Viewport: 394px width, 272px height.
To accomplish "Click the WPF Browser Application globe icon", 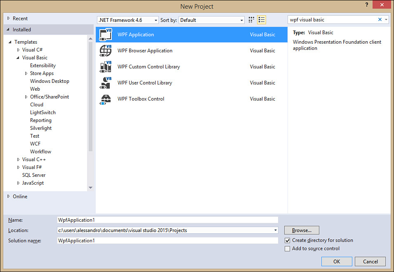I will point(106,51).
